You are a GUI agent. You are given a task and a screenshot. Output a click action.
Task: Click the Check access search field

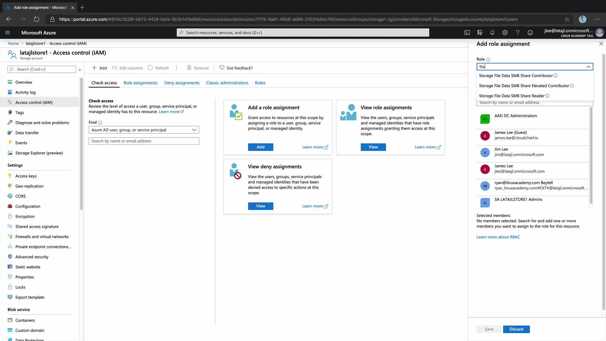click(144, 141)
